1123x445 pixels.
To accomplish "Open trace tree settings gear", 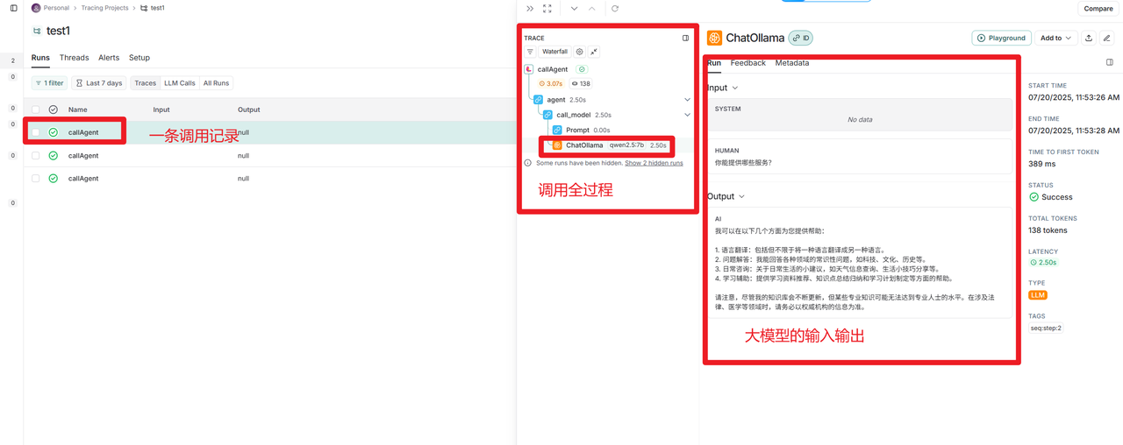I will click(x=579, y=52).
